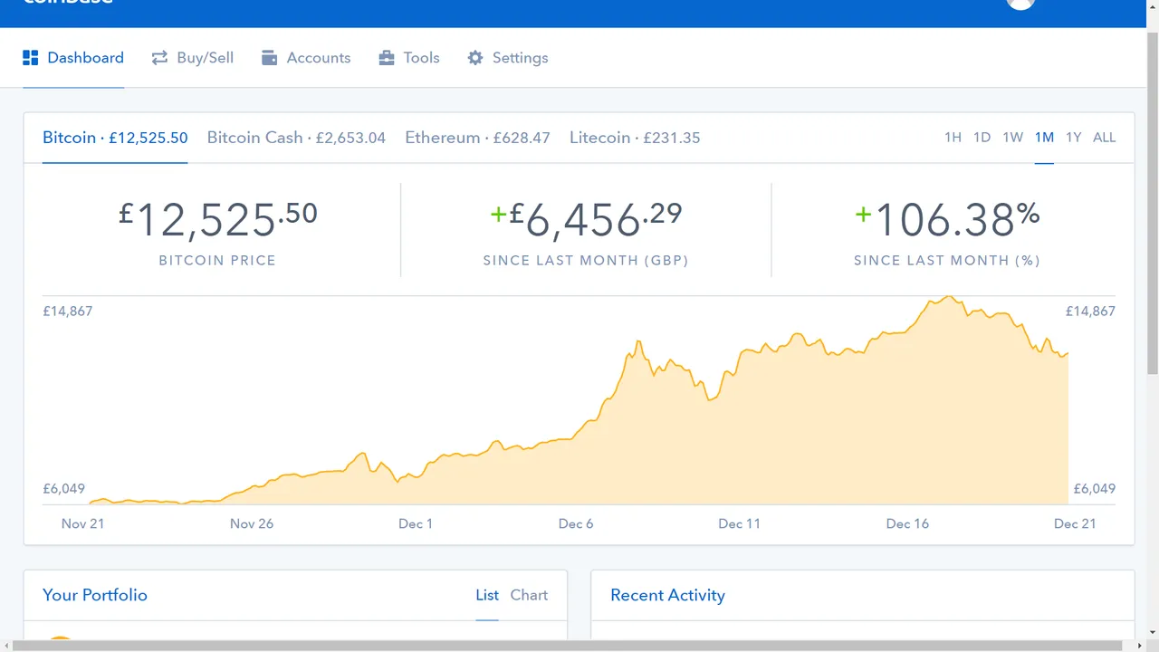Screen dimensions: 1159x652
Task: Switch to Litecoin · £231.35 tab
Action: [x=635, y=138]
